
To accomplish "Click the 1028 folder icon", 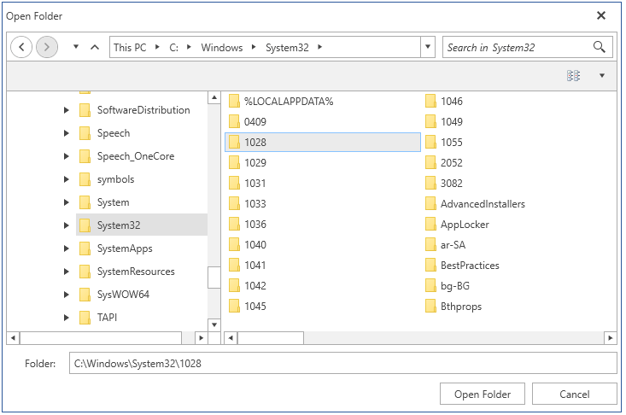I will (234, 142).
